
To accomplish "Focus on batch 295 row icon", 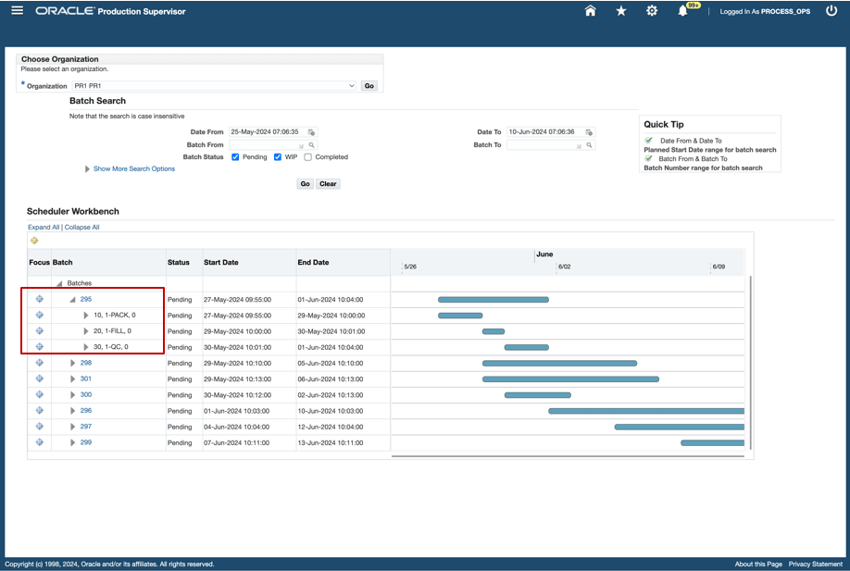I will coord(40,299).
